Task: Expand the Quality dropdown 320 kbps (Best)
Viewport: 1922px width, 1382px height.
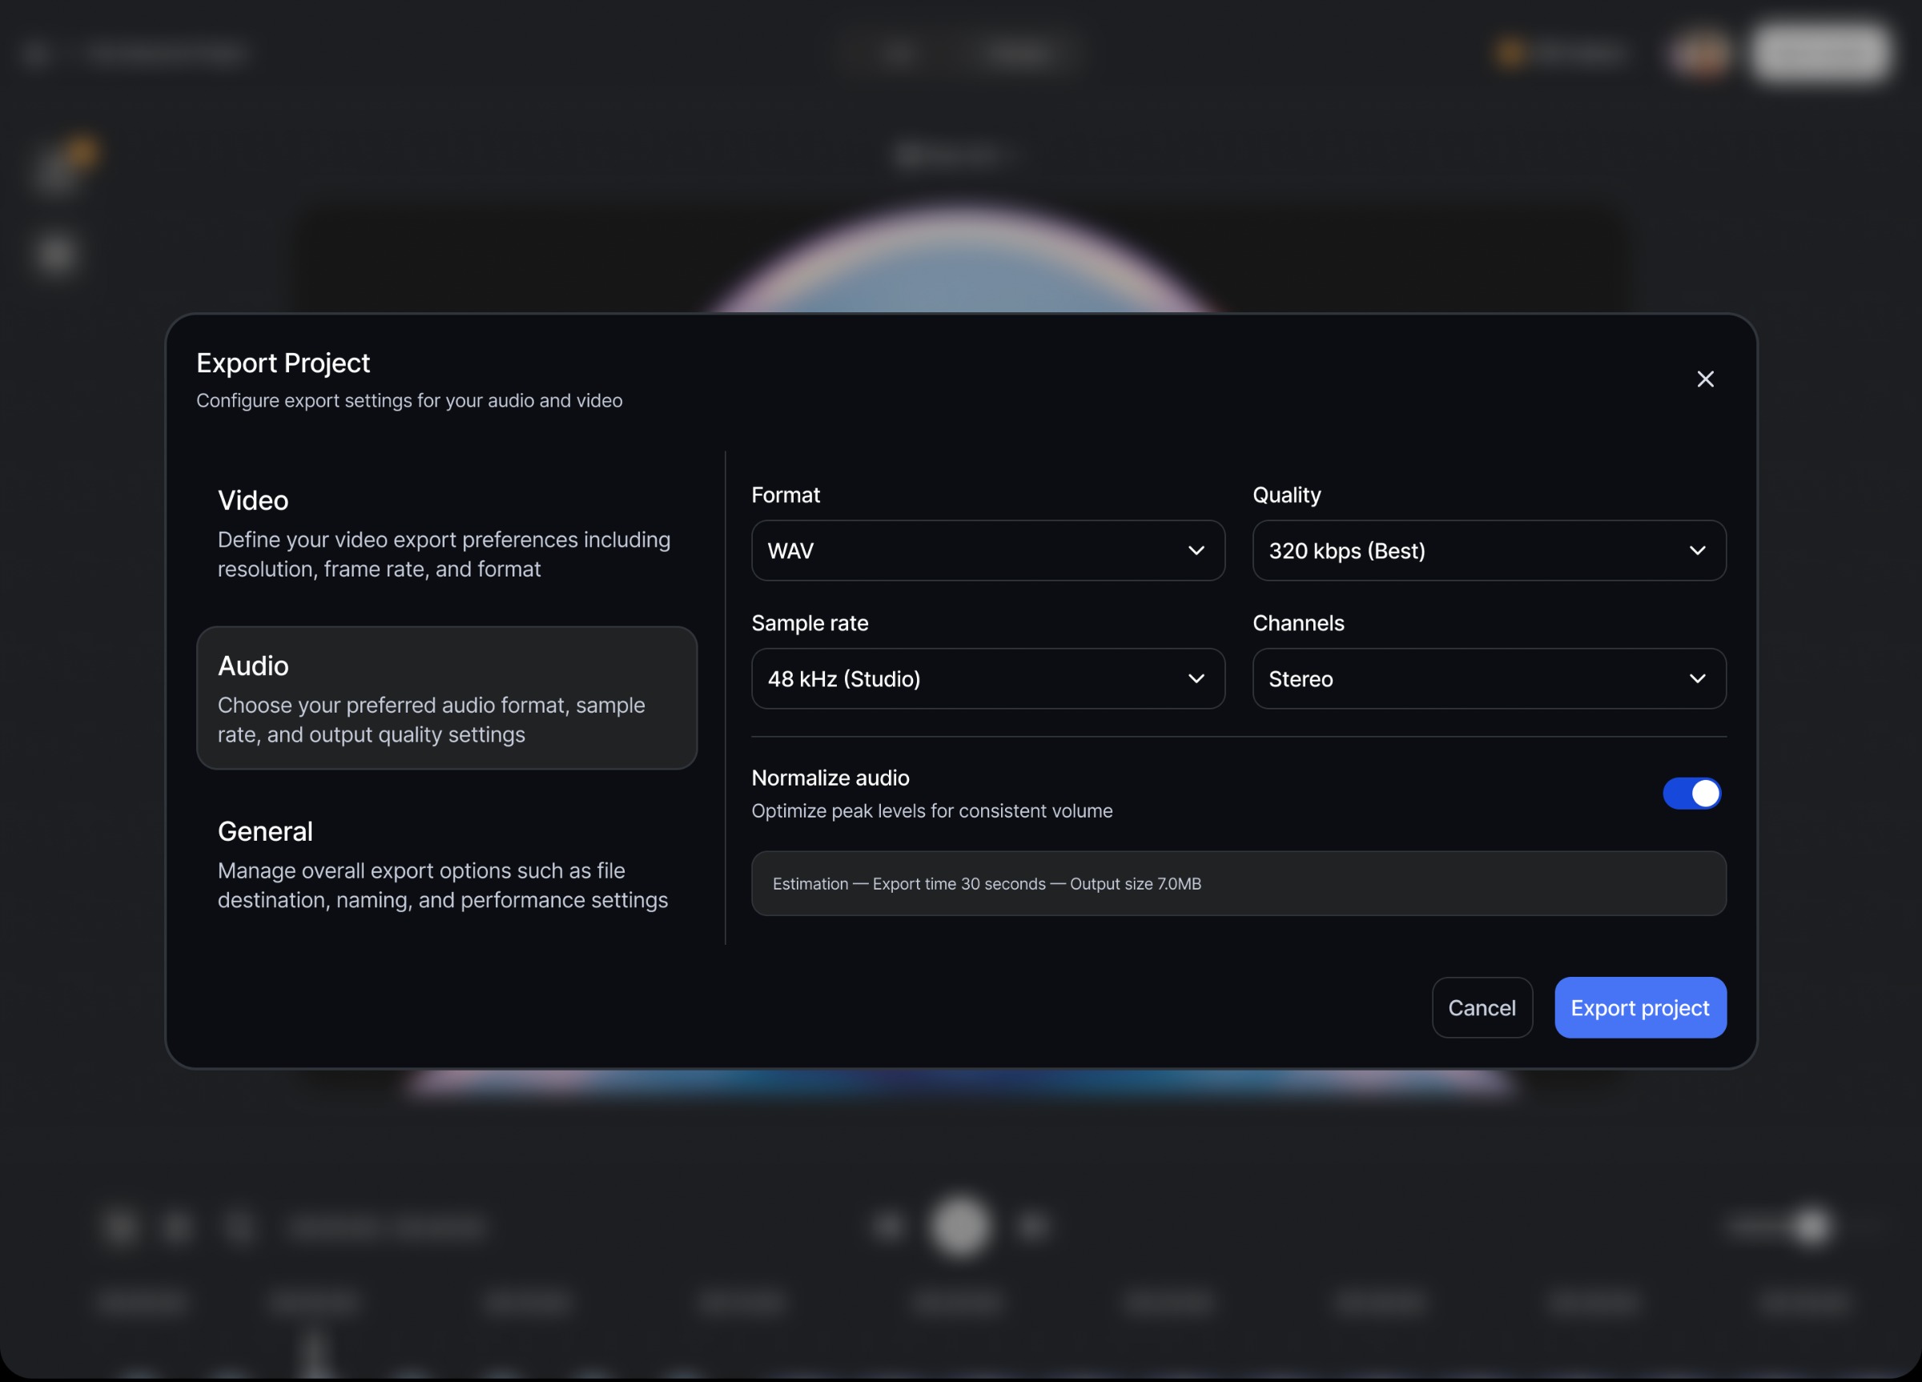Action: point(1488,551)
